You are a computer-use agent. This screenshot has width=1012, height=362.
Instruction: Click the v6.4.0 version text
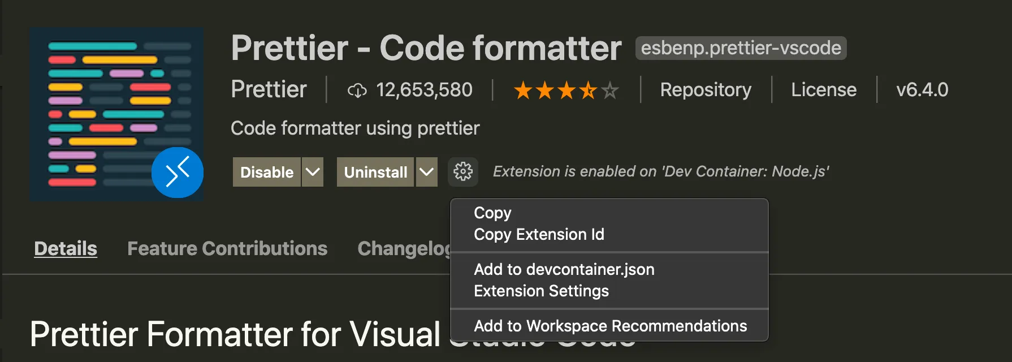[922, 89]
